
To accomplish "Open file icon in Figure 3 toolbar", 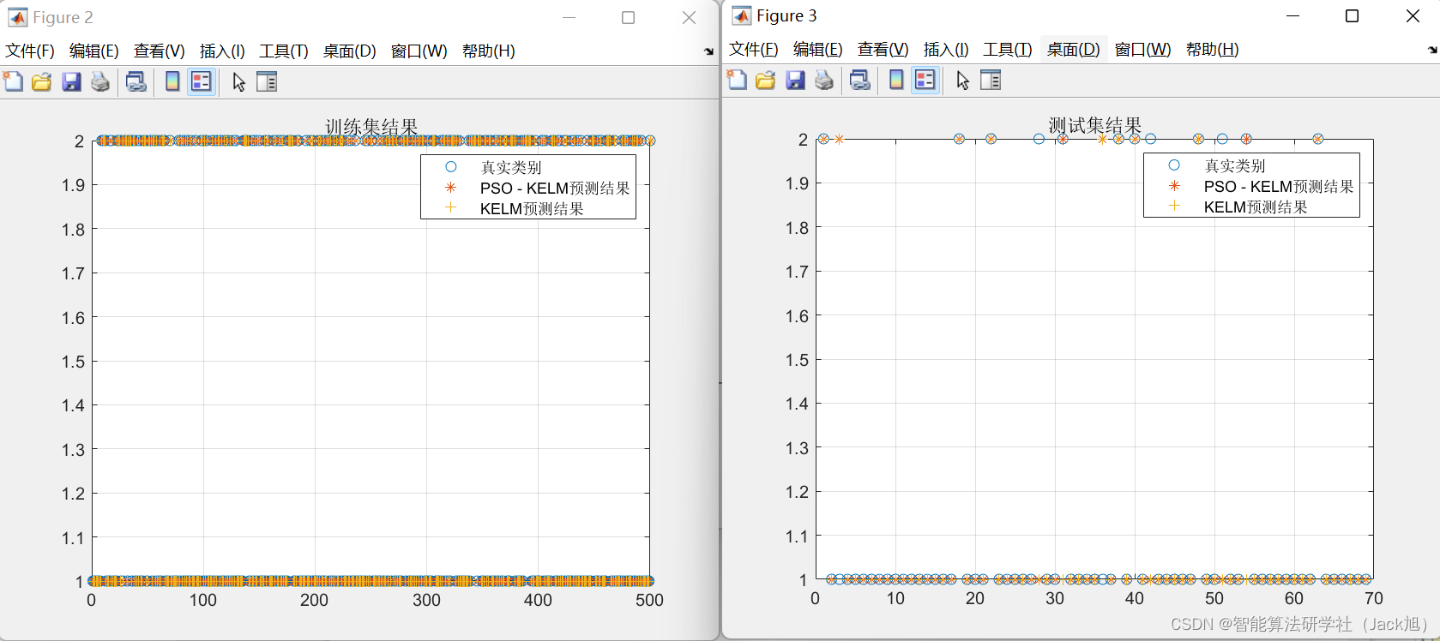I will (x=766, y=80).
